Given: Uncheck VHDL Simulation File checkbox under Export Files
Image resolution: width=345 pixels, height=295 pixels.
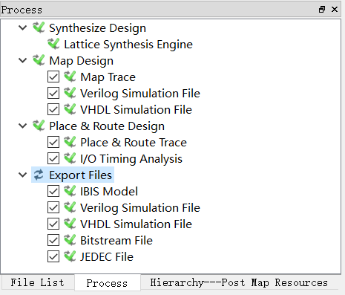Looking at the screenshot, I should point(53,224).
